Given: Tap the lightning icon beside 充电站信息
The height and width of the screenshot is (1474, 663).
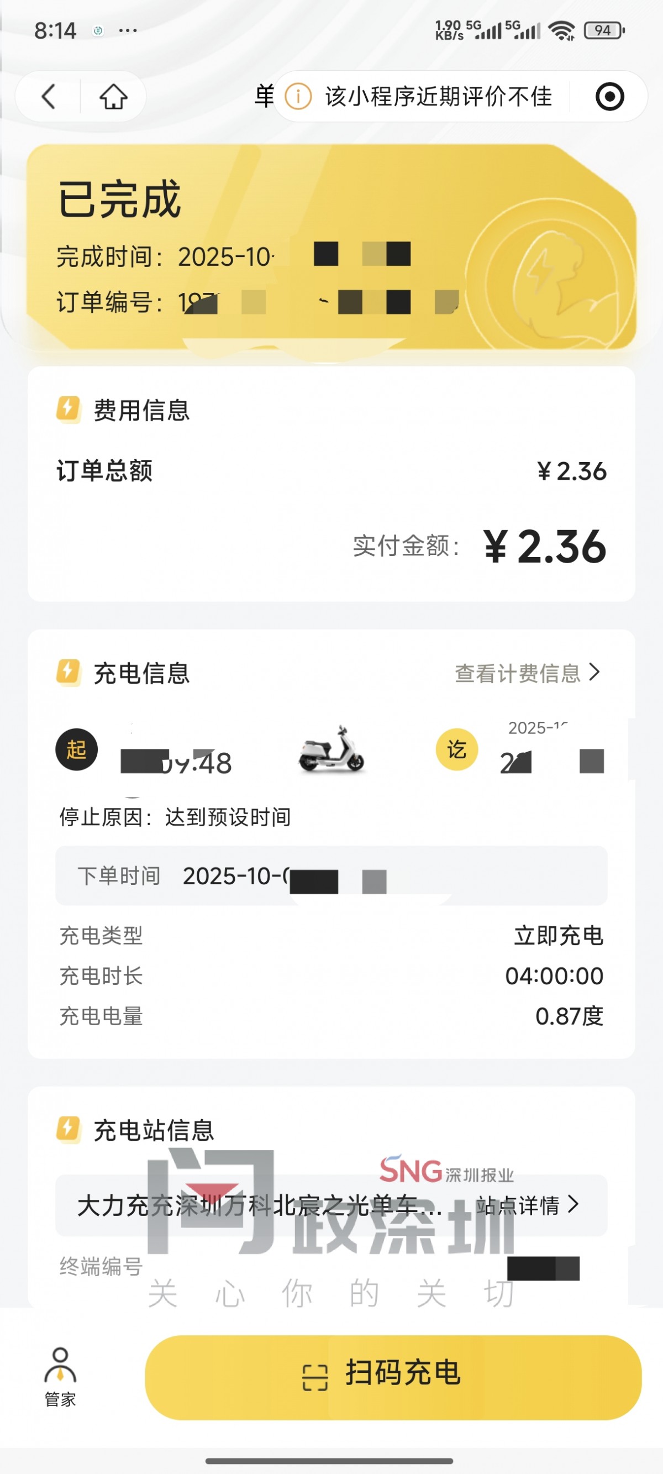Looking at the screenshot, I should click(68, 1129).
